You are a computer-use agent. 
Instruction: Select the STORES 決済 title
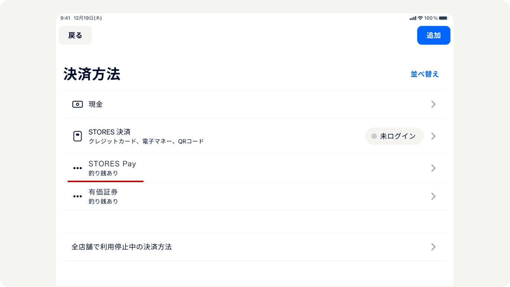point(110,132)
